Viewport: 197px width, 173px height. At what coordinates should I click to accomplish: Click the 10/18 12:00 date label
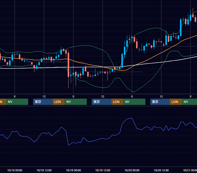tap(44, 170)
